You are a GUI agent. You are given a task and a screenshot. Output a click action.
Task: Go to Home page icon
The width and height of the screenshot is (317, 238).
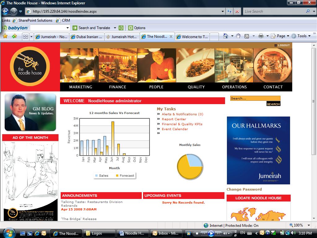click(x=226, y=36)
